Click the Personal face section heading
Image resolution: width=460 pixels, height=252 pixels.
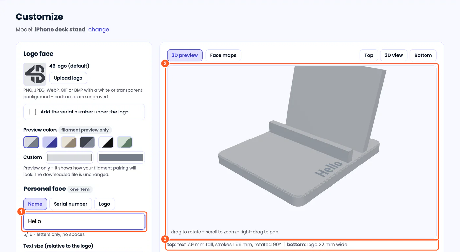[x=45, y=189]
